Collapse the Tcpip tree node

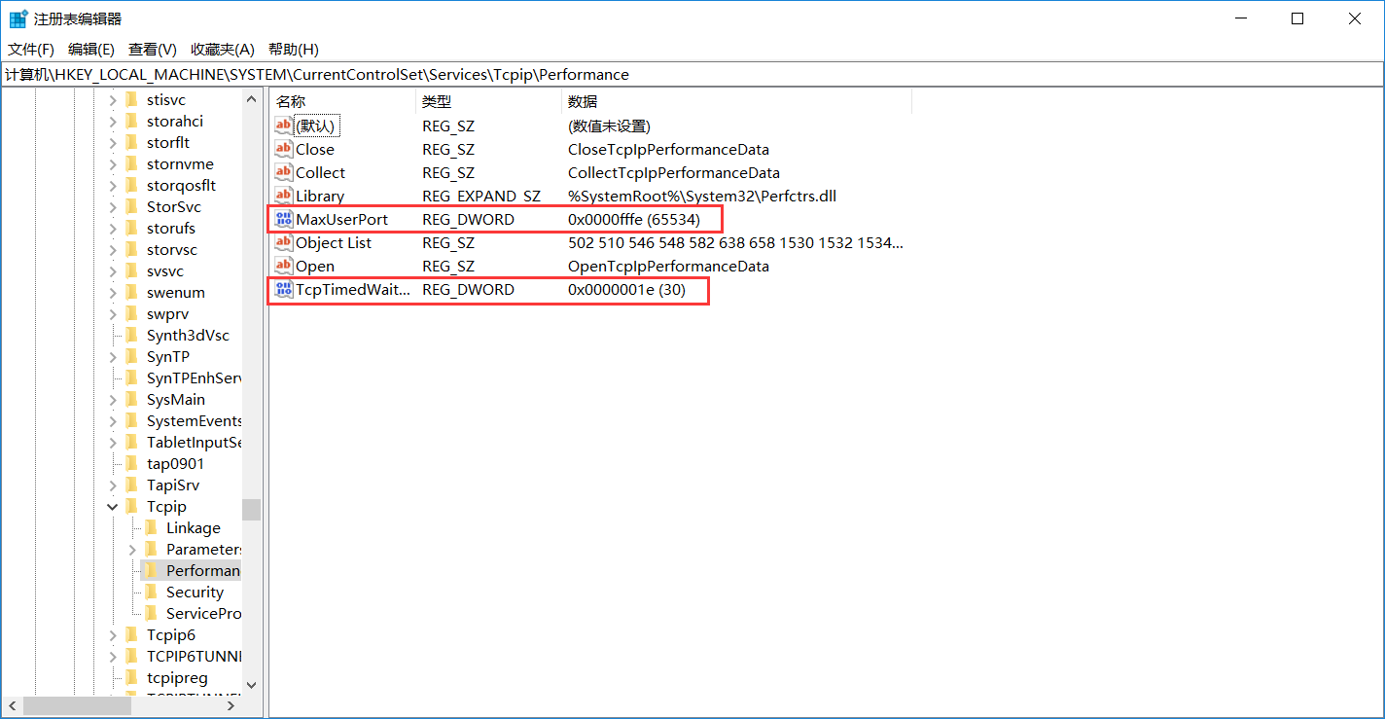pyautogui.click(x=113, y=506)
